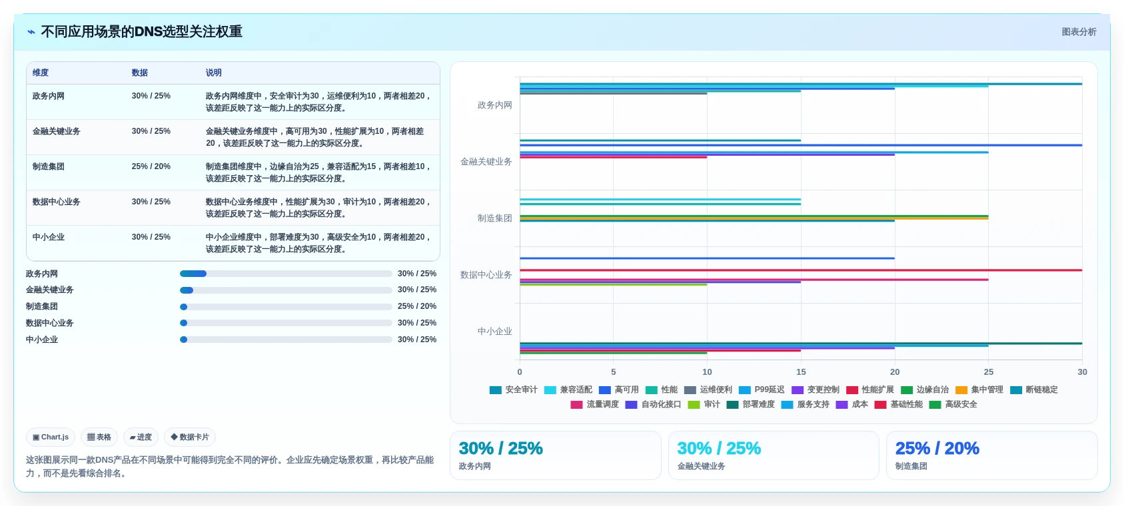Toggle the 服务支持 legend item
This screenshot has width=1124, height=506.
tap(805, 405)
